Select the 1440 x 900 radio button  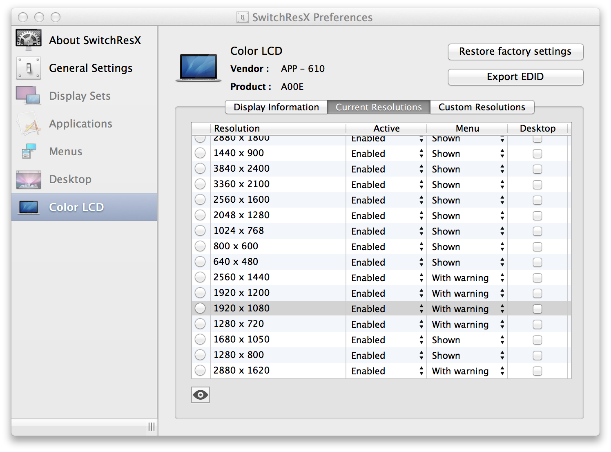pyautogui.click(x=200, y=153)
